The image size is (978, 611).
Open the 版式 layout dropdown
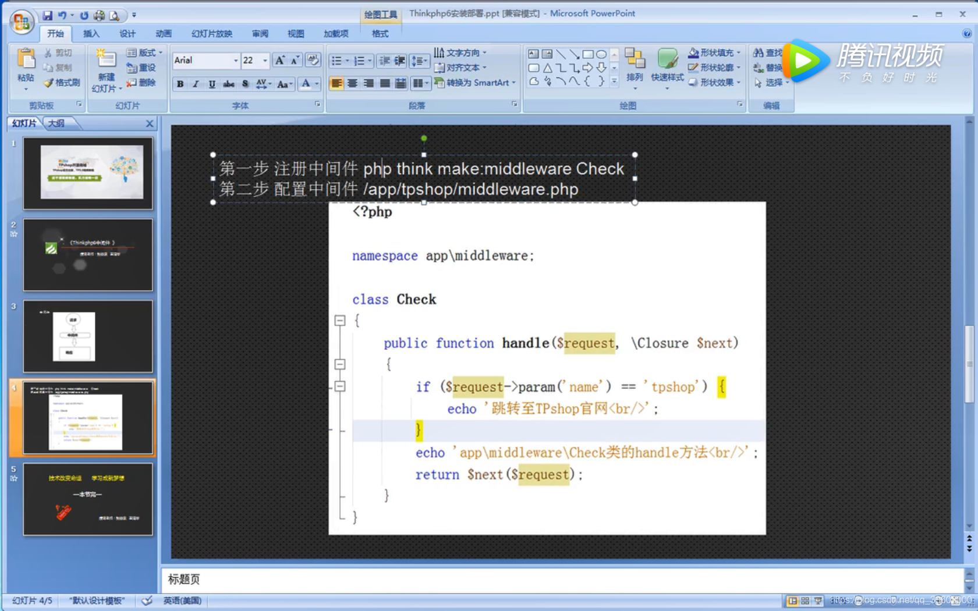[x=144, y=52]
